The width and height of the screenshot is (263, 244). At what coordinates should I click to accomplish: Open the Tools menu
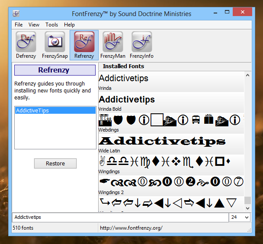pyautogui.click(x=51, y=25)
